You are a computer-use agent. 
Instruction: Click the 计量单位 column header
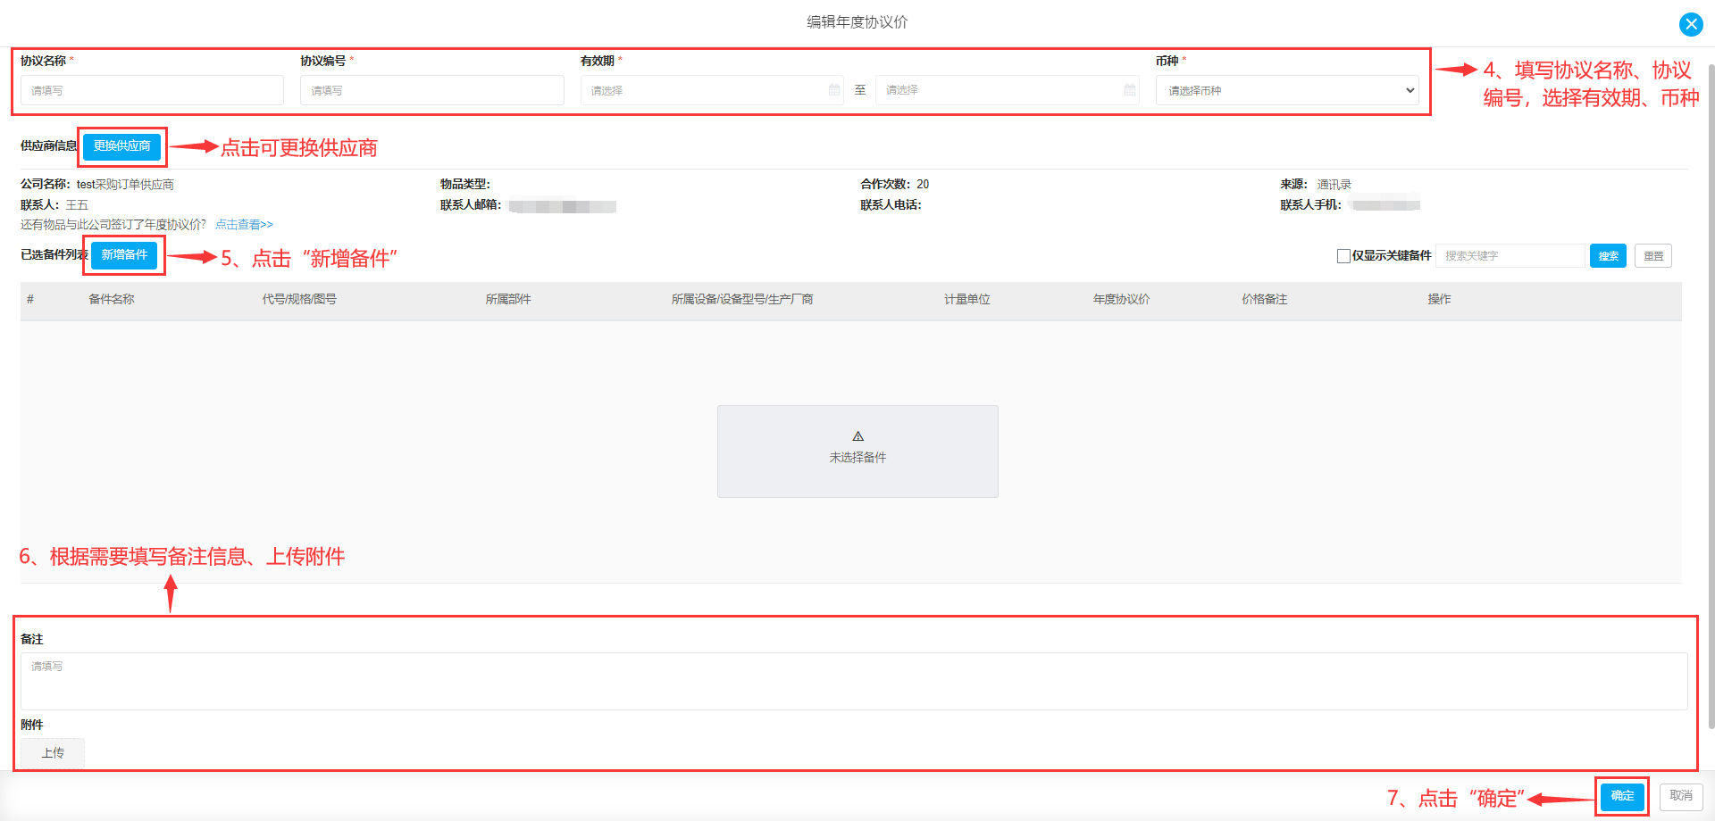967,300
